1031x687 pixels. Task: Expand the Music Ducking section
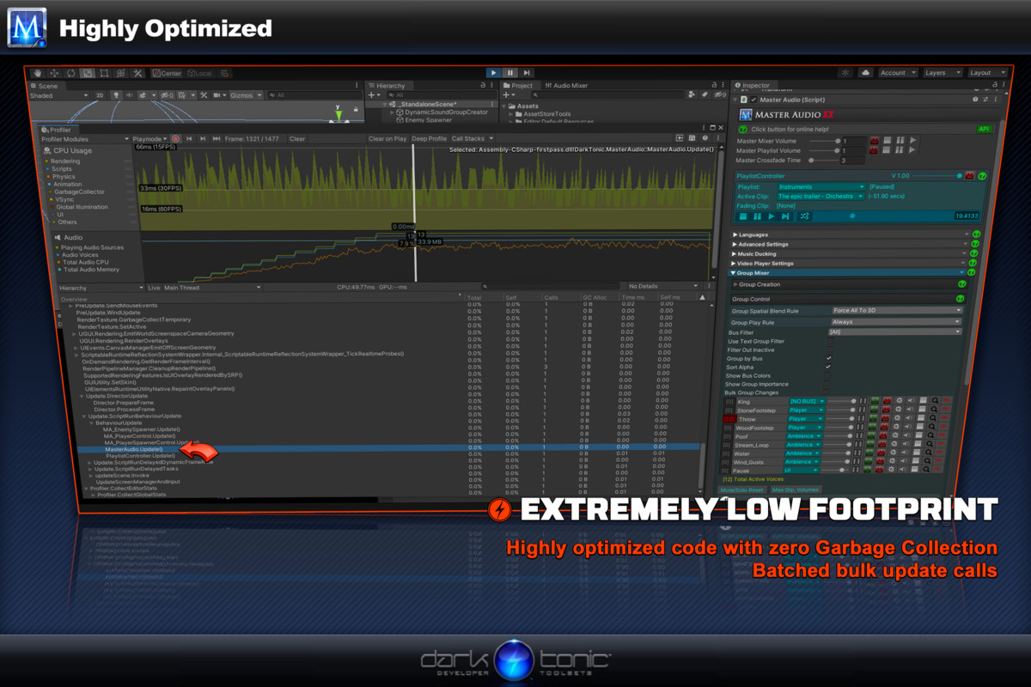(735, 253)
